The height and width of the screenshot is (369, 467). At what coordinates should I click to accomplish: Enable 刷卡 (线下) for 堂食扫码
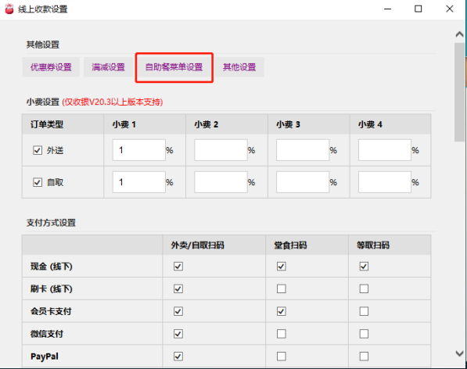(x=282, y=288)
